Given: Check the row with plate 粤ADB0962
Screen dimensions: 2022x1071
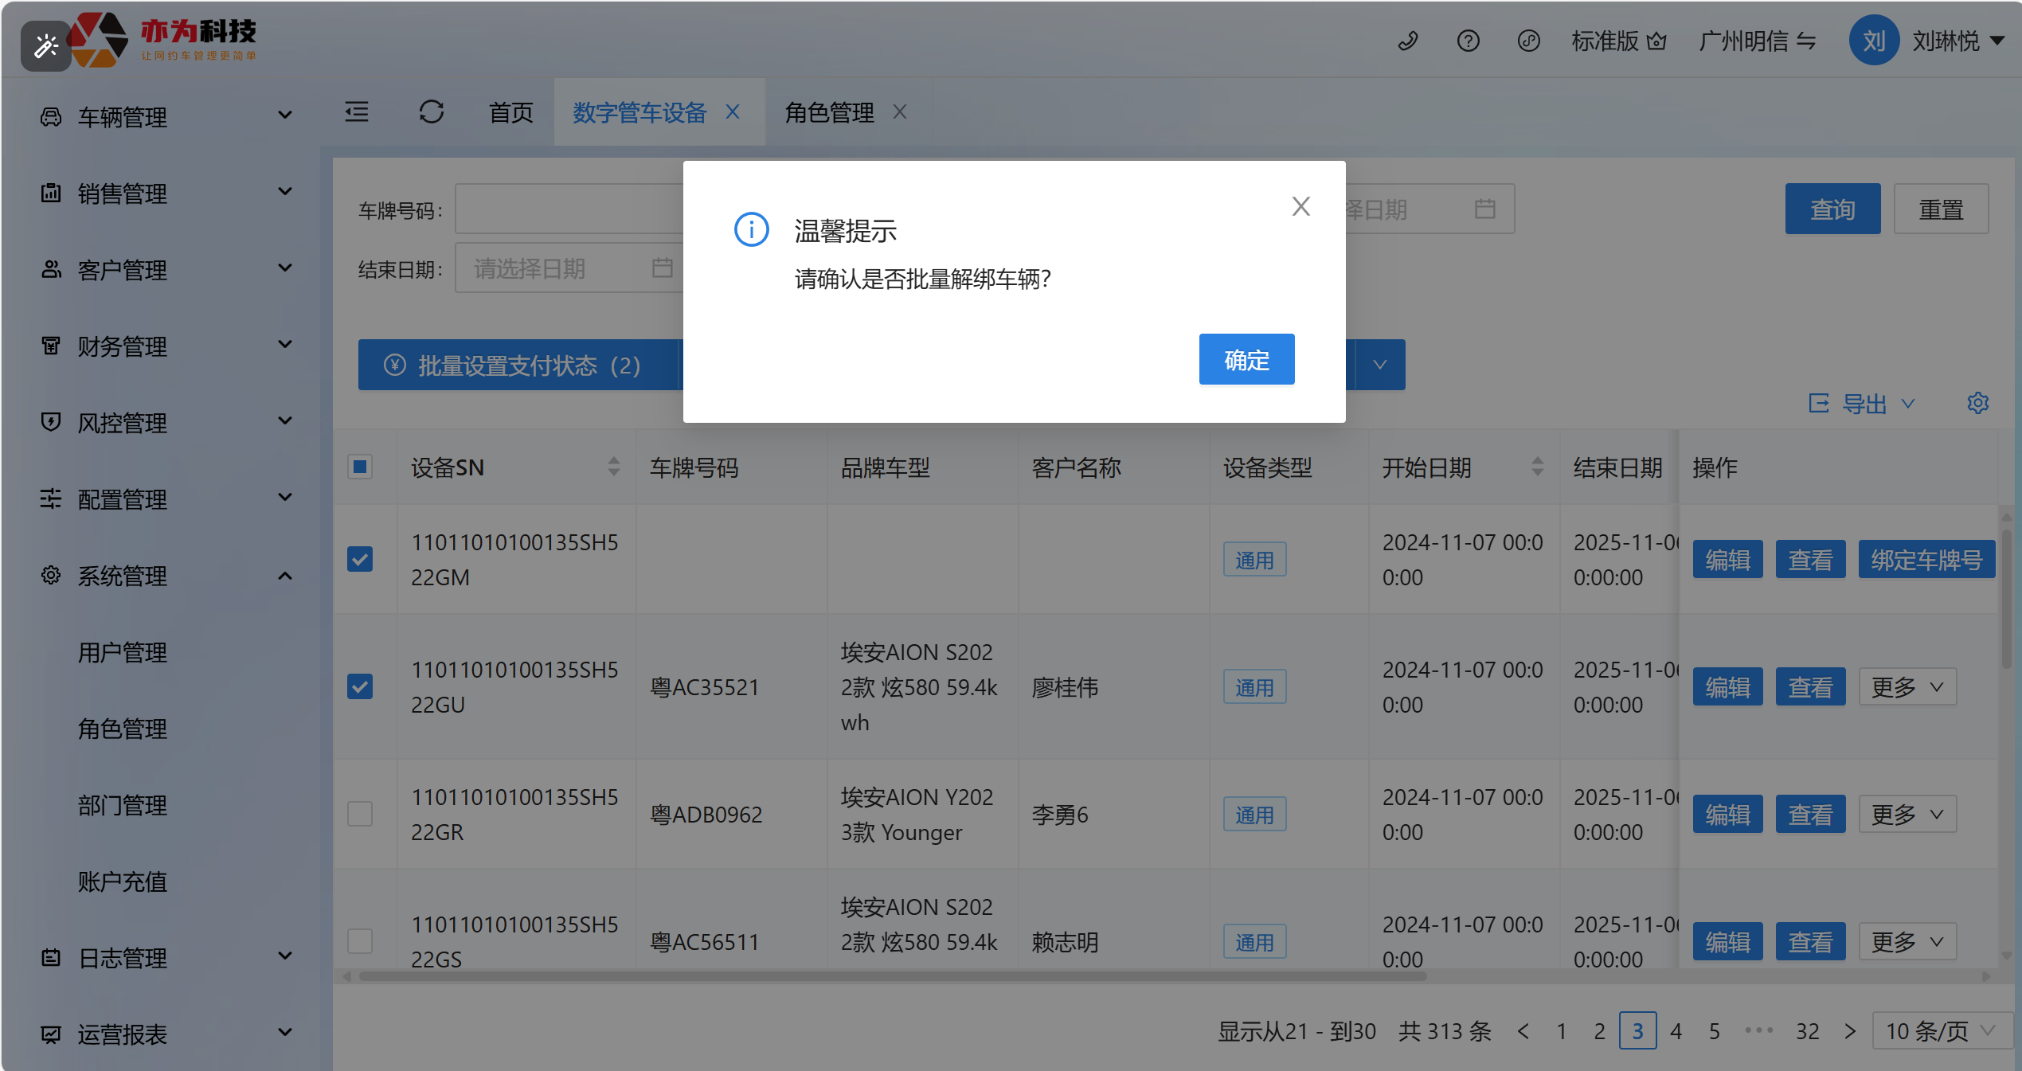Looking at the screenshot, I should click(360, 814).
